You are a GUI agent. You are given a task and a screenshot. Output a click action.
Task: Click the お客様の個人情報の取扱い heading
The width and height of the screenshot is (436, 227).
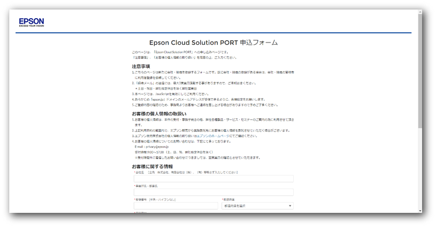point(159,114)
